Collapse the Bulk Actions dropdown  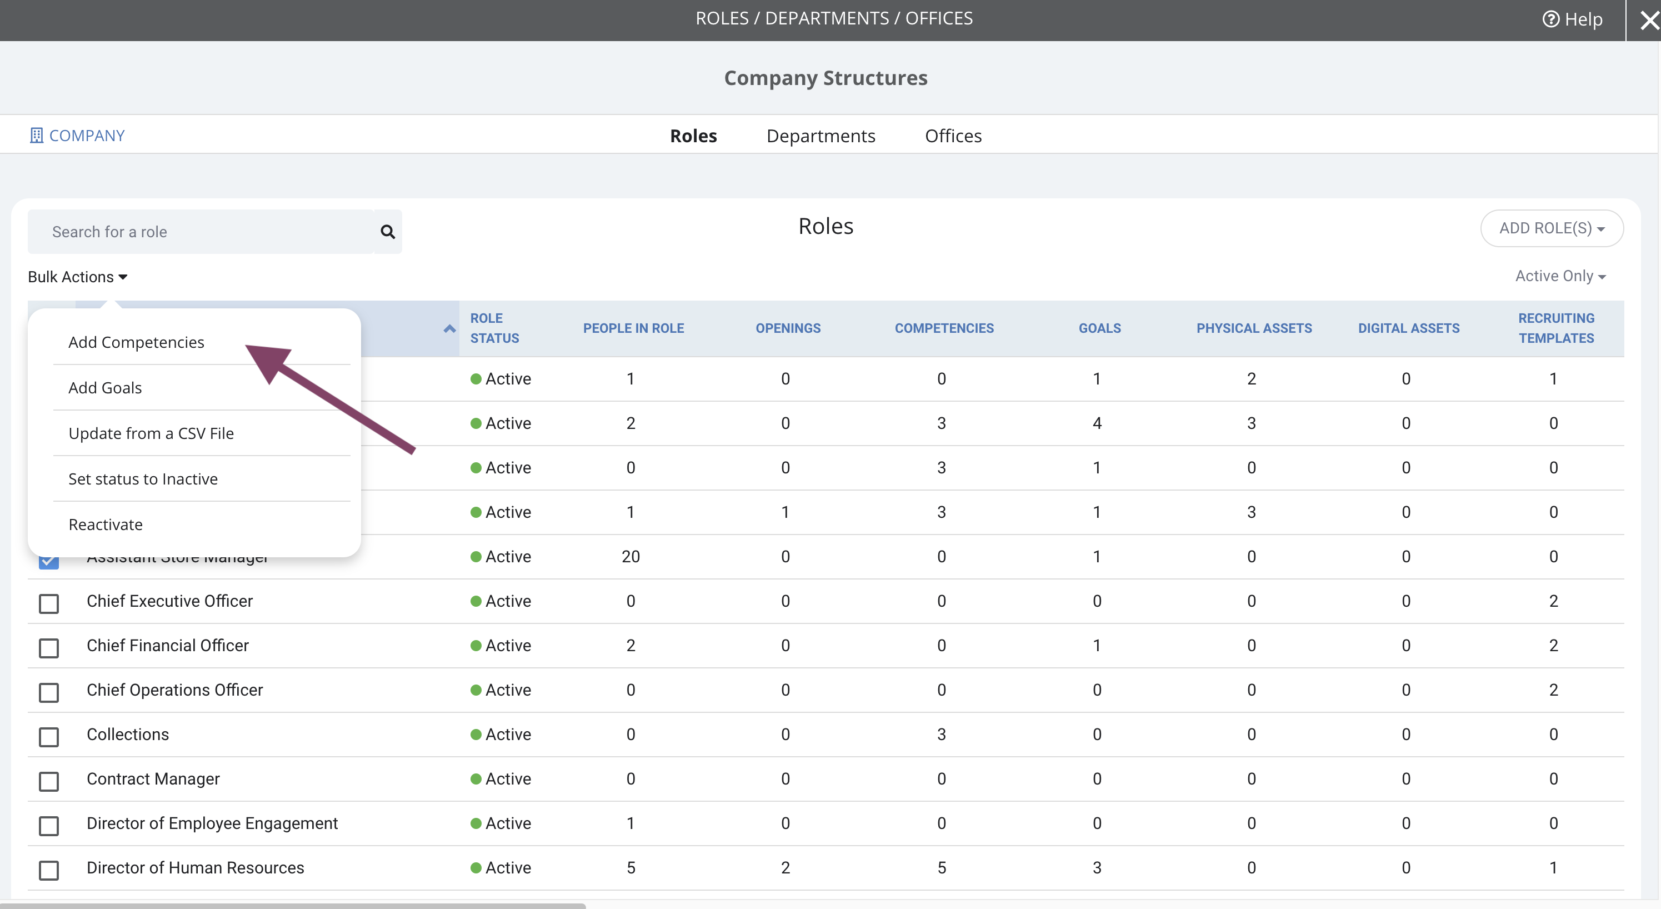coord(77,277)
